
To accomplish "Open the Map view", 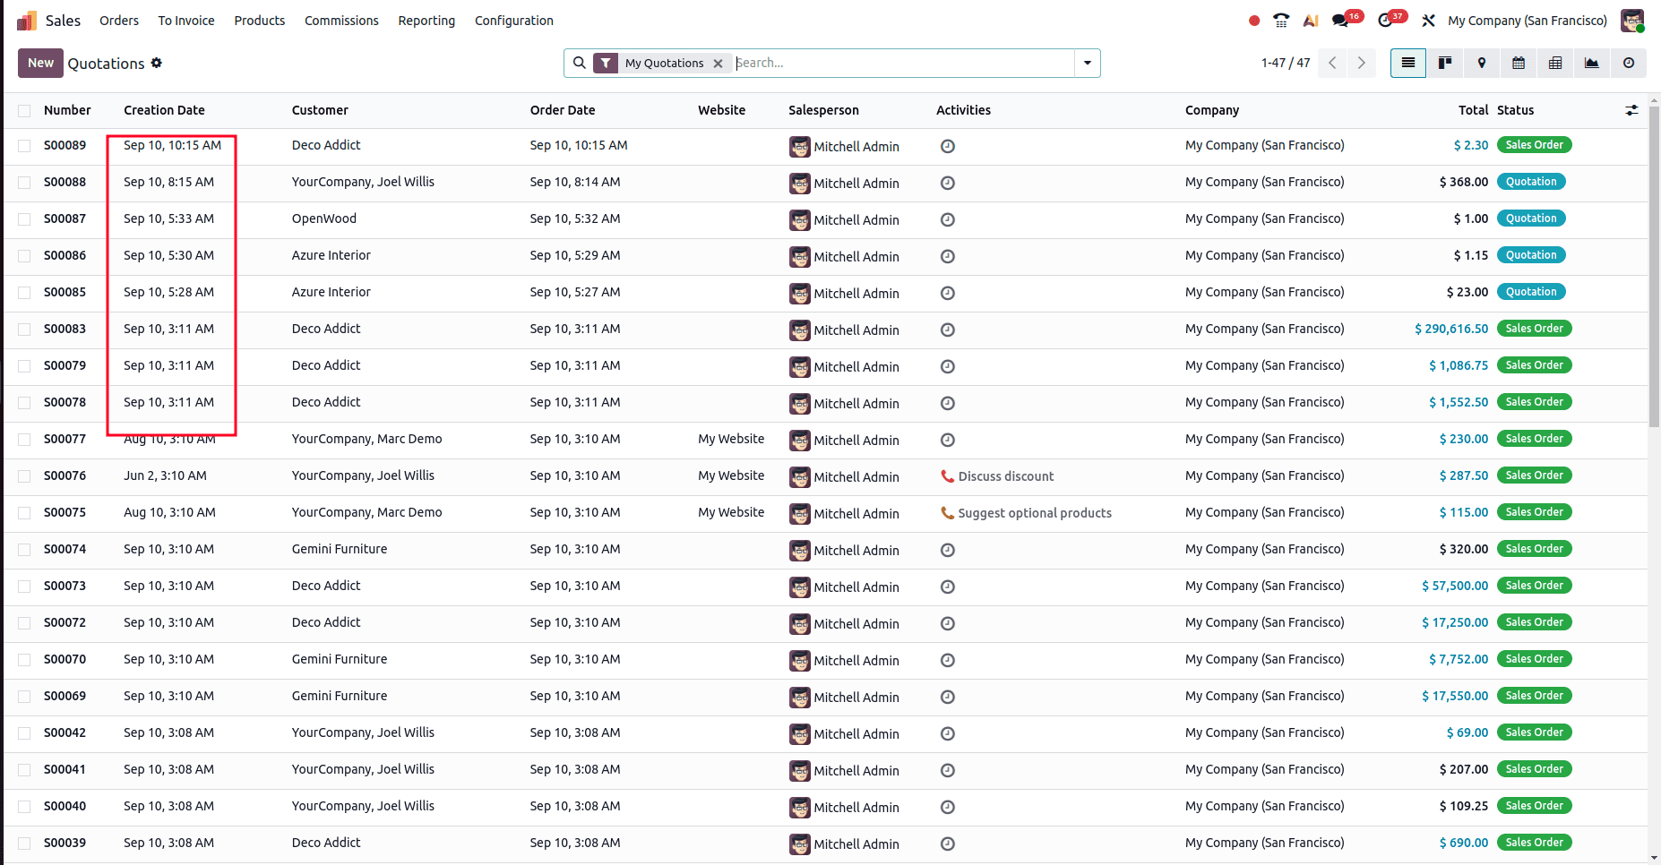I will pos(1482,63).
